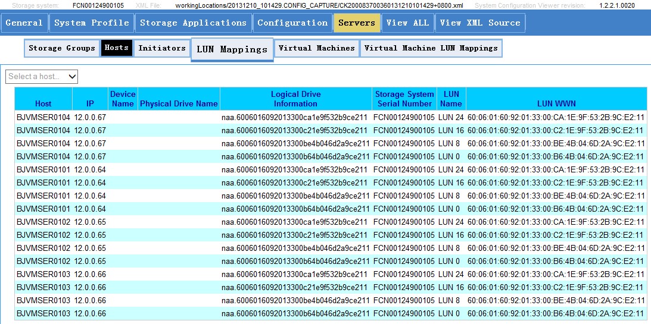Click IP 12.0.0.66 in BJVMSER0103 LUN 16 row
Image resolution: width=651 pixels, height=324 pixels.
point(90,288)
